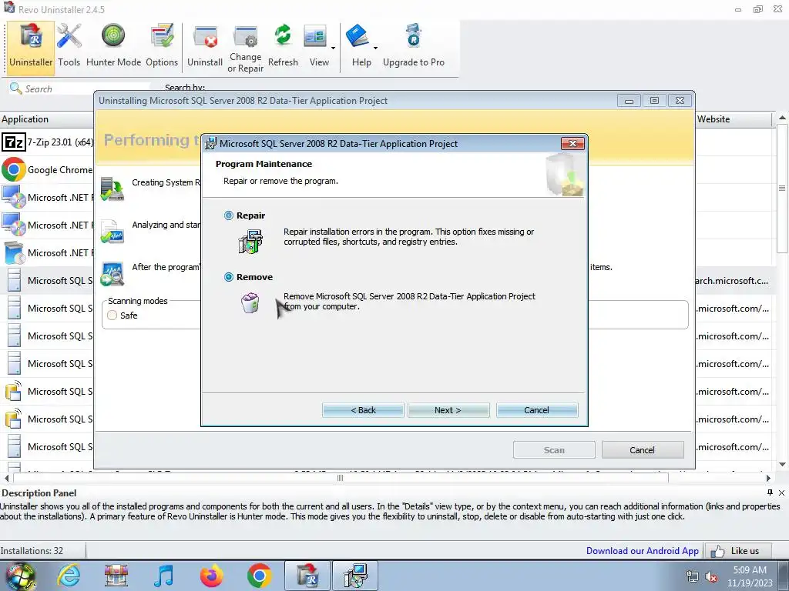
Task: Click the Remove option's recycle bin icon
Action: pos(250,303)
